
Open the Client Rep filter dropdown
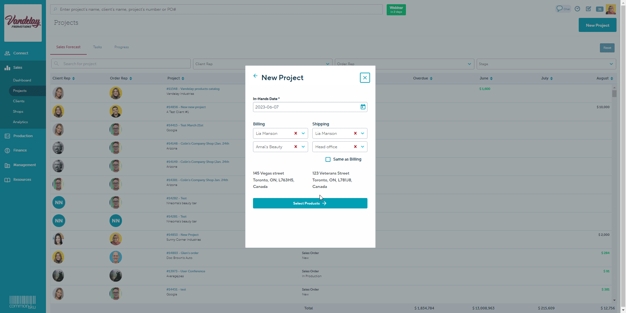tap(327, 64)
